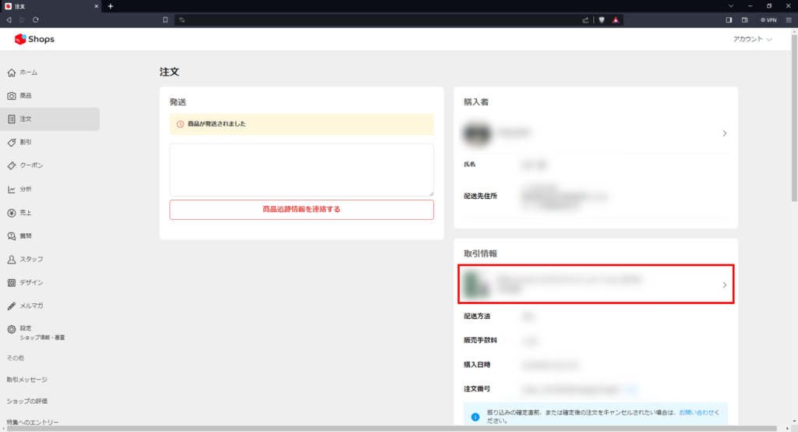Image resolution: width=798 pixels, height=432 pixels.
Task: Select 取引メッセージ in the sidebar
Action: [27, 380]
